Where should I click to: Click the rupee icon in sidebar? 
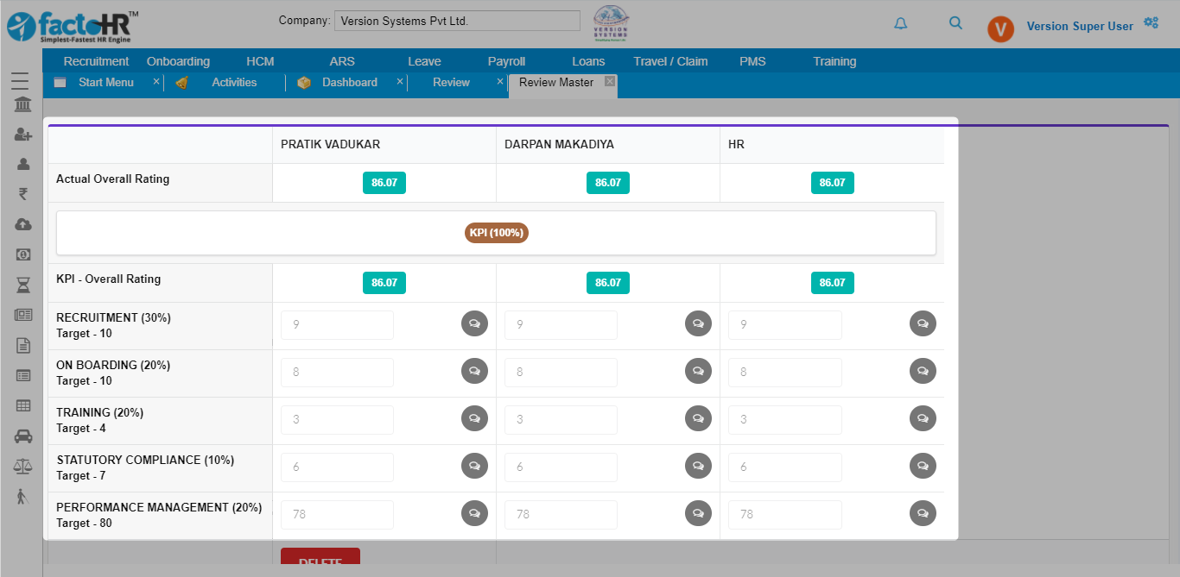23,194
